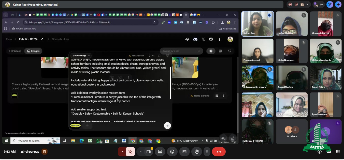Viewport: 344px width, 160px height.
Task: Toggle microphone mute in meeting bar
Action: pyautogui.click(x=130, y=152)
